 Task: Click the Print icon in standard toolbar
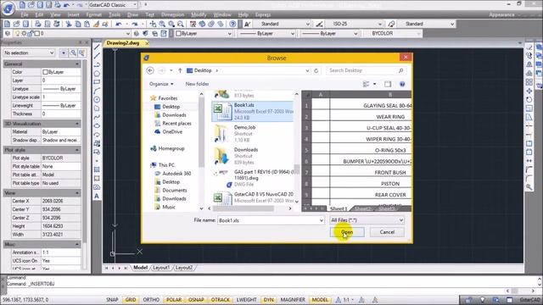38,24
